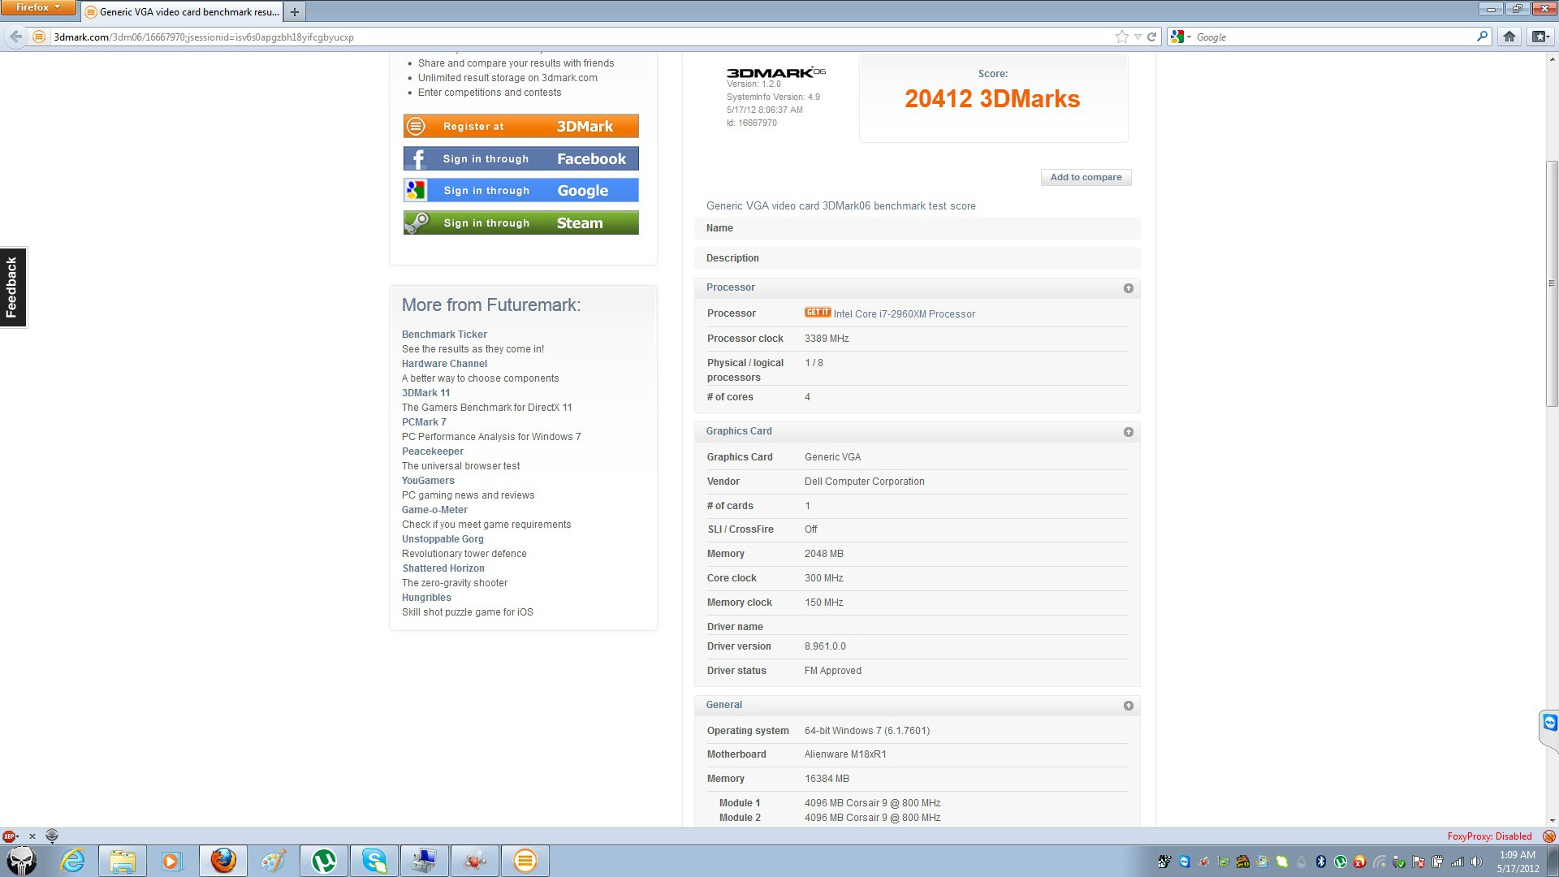This screenshot has width=1559, height=877.
Task: Click Register at 3DMark button
Action: pos(520,126)
